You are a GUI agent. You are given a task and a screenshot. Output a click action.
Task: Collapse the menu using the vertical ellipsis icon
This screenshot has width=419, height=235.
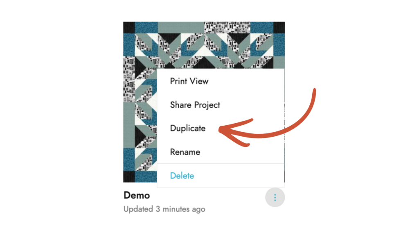[x=275, y=198]
